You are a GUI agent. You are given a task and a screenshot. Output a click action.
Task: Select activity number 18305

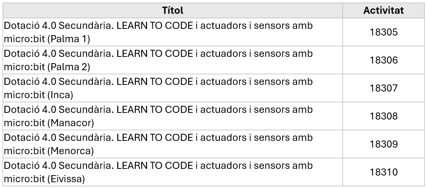point(383,32)
